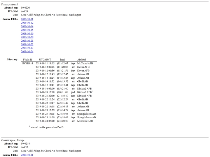Click the local time (15) 21:00
This screenshot has width=210, height=157.
pos(63,89)
